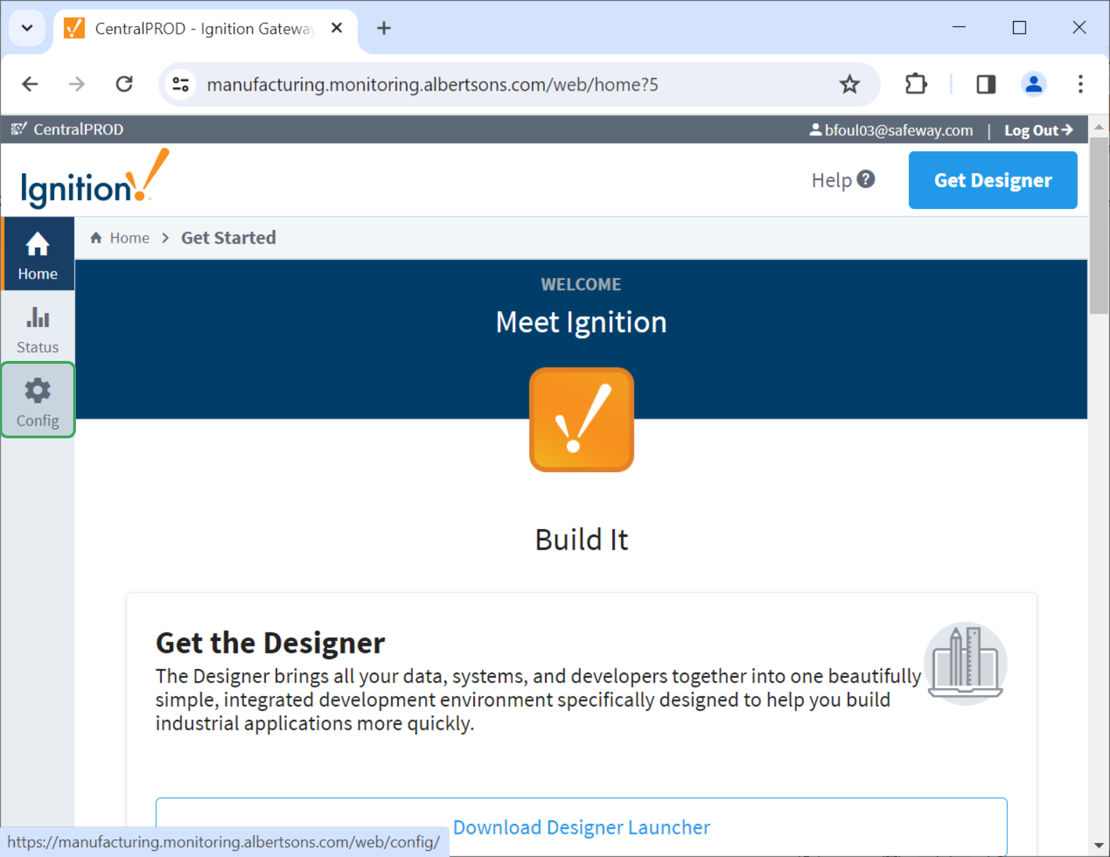1110x857 pixels.
Task: Reload the page
Action: click(125, 84)
